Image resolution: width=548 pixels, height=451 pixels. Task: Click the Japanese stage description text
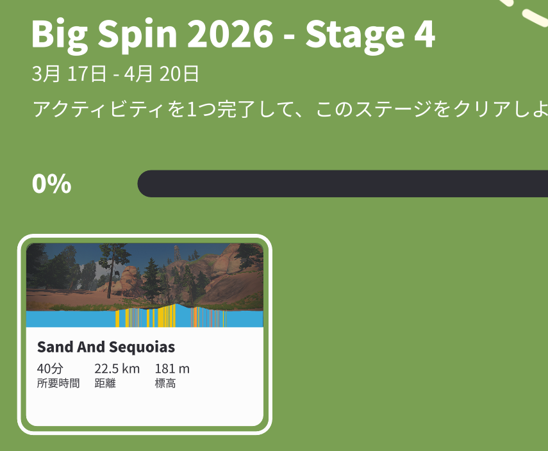click(288, 109)
